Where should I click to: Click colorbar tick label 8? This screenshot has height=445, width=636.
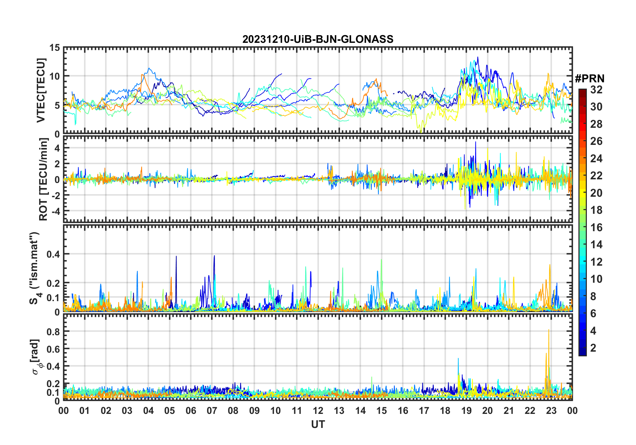[x=593, y=296]
